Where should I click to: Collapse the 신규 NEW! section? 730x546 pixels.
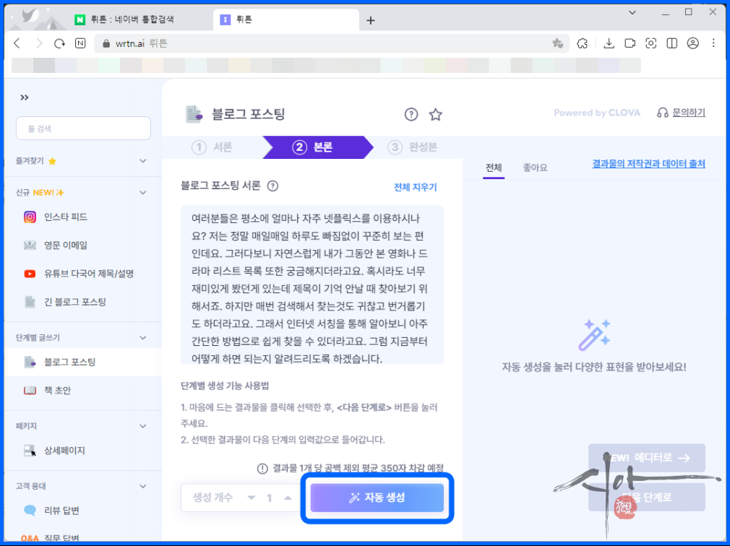(143, 193)
